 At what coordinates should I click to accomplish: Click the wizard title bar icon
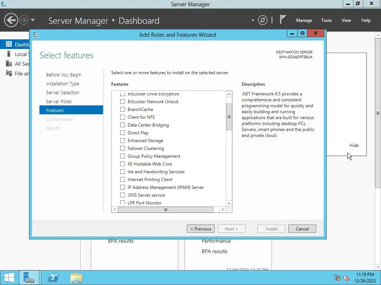coord(36,35)
